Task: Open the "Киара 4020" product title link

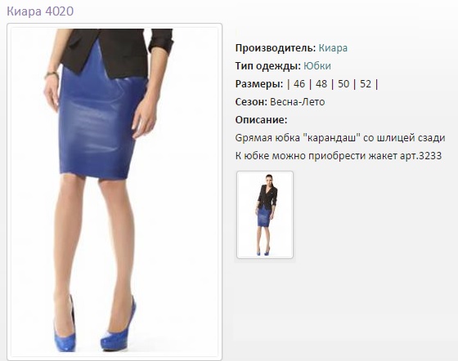Action: [x=40, y=11]
